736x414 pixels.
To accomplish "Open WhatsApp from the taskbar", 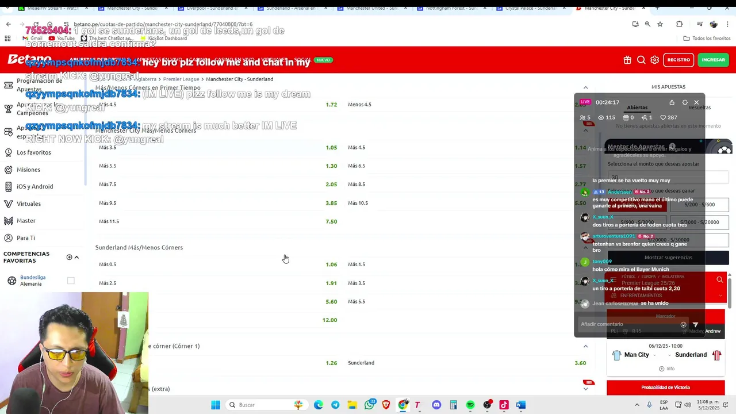I will tap(370, 405).
